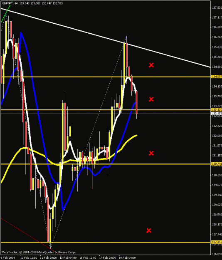Click the 135.400 price axis label
The height and width of the screenshot is (260, 222).
(217, 57)
